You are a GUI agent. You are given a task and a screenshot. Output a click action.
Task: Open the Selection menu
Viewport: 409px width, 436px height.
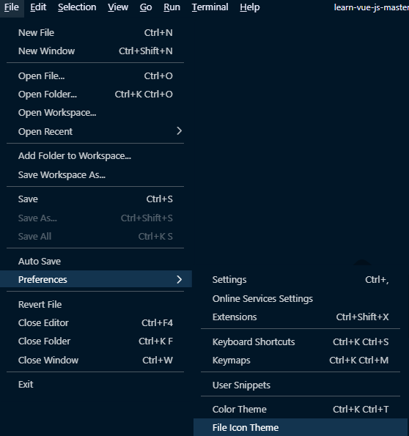click(x=77, y=7)
